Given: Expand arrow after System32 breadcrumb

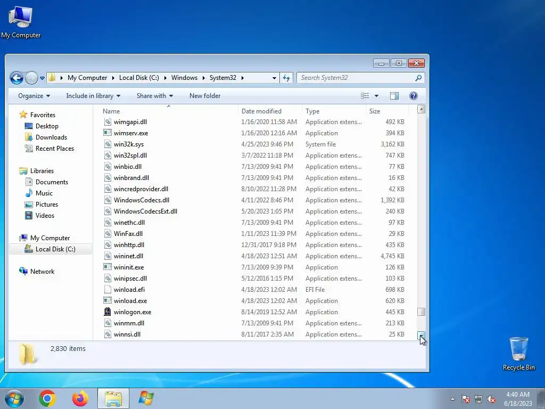Looking at the screenshot, I should click(x=242, y=78).
